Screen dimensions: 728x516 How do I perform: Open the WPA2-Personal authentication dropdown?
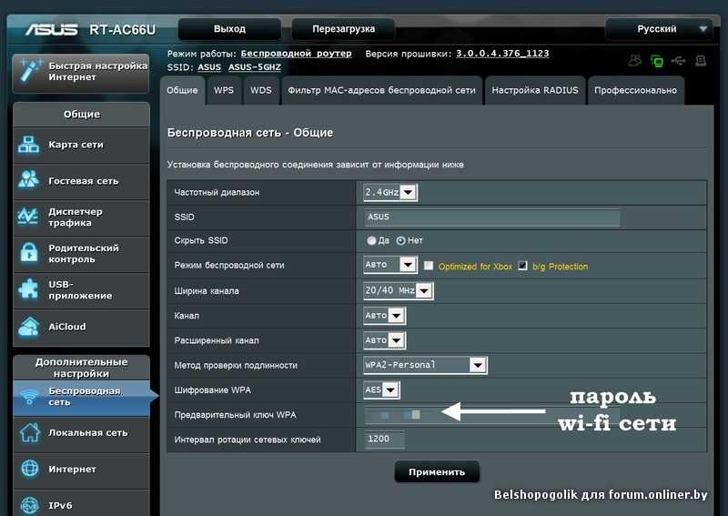(x=425, y=365)
